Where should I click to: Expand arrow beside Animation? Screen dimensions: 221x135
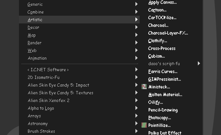[x=136, y=58]
